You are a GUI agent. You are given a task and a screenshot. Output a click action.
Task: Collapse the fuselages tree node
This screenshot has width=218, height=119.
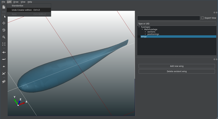click(x=139, y=27)
